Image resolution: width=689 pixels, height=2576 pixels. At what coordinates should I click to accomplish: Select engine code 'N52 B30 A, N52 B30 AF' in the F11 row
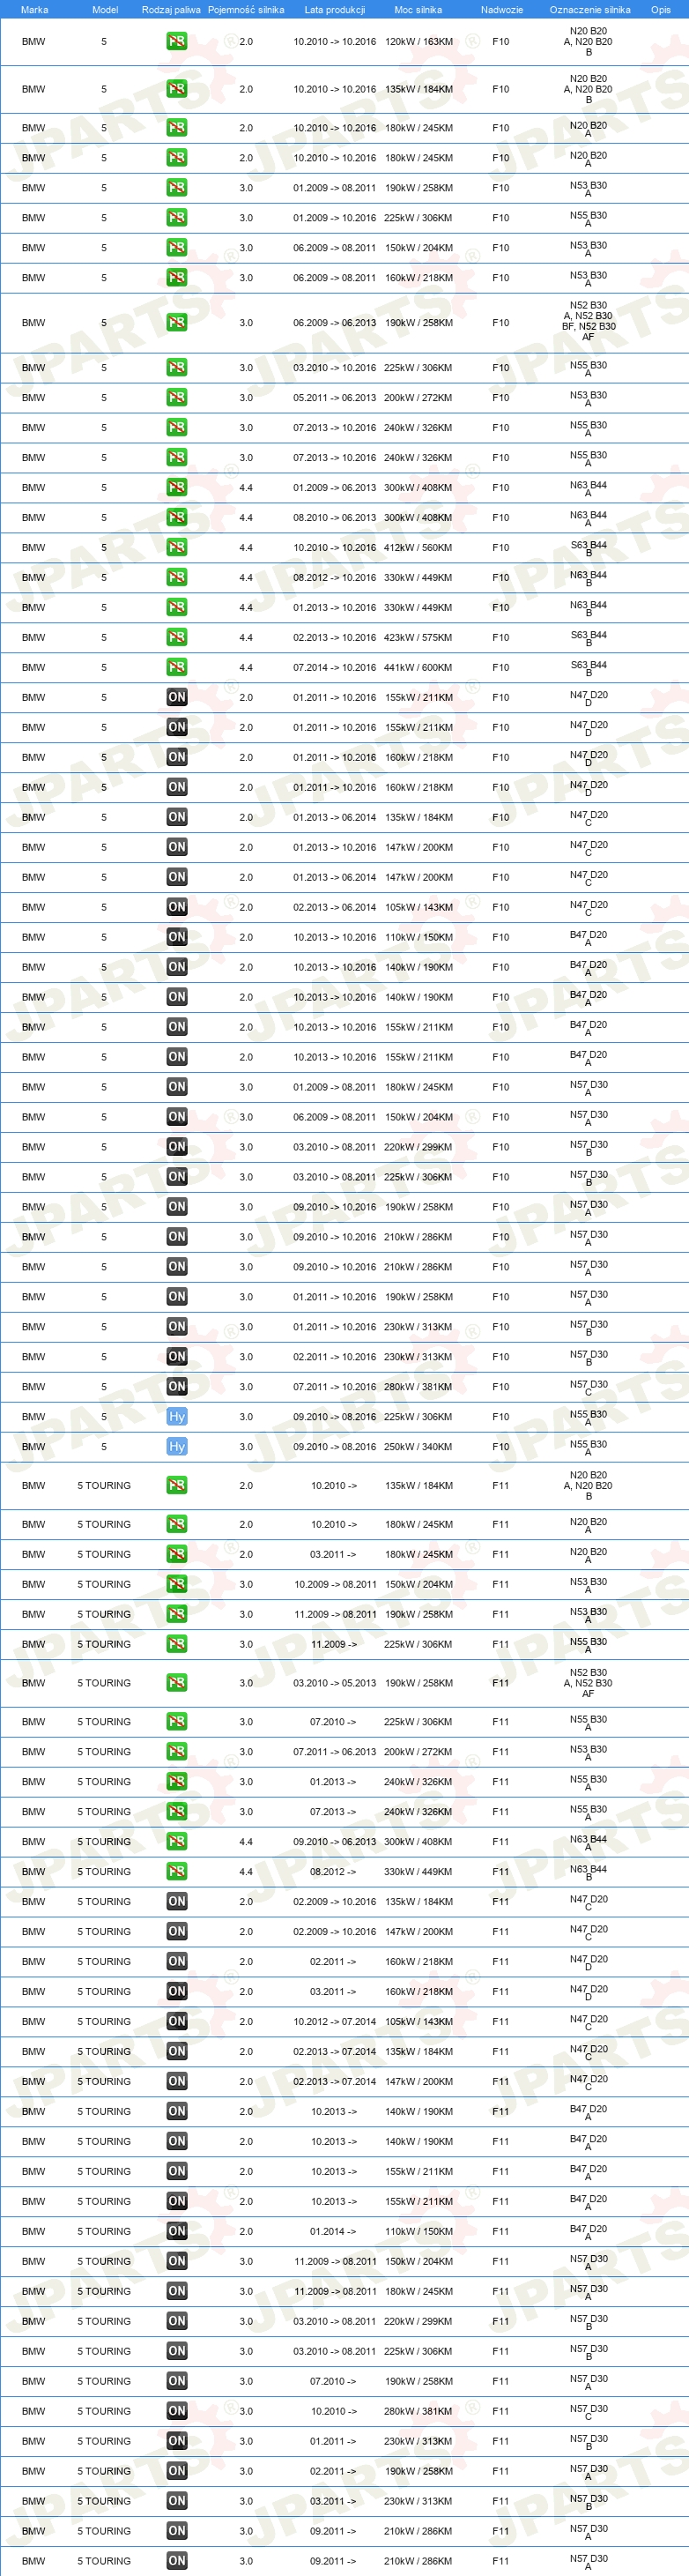pyautogui.click(x=588, y=1683)
